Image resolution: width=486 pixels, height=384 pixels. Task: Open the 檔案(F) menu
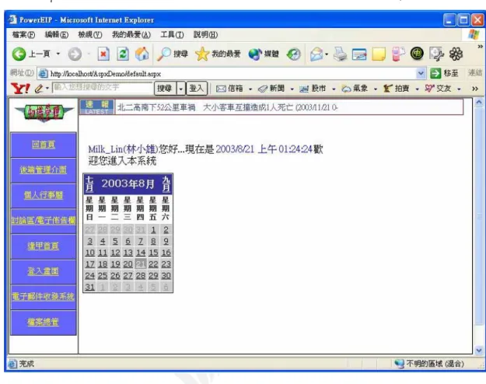click(23, 35)
